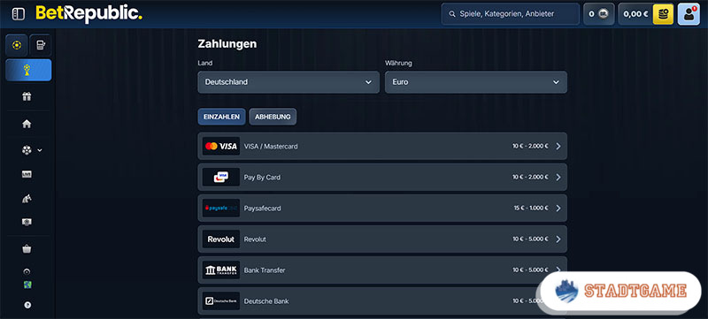Select the Deutsche Bank payment method

[x=382, y=301]
